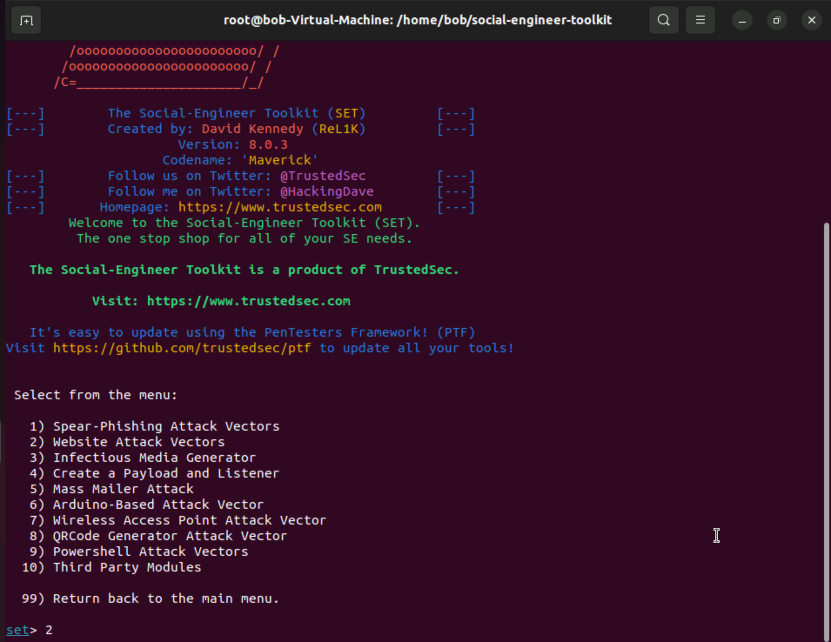Click the github.com/trustedsec/ptf URL
831x642 pixels.
tap(182, 348)
